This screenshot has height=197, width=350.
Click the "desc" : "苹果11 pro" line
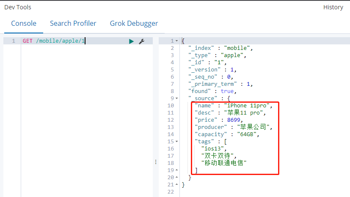click(230, 113)
